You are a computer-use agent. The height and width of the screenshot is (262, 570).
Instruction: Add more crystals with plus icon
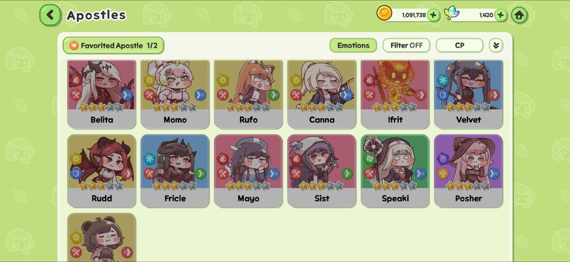click(x=500, y=15)
